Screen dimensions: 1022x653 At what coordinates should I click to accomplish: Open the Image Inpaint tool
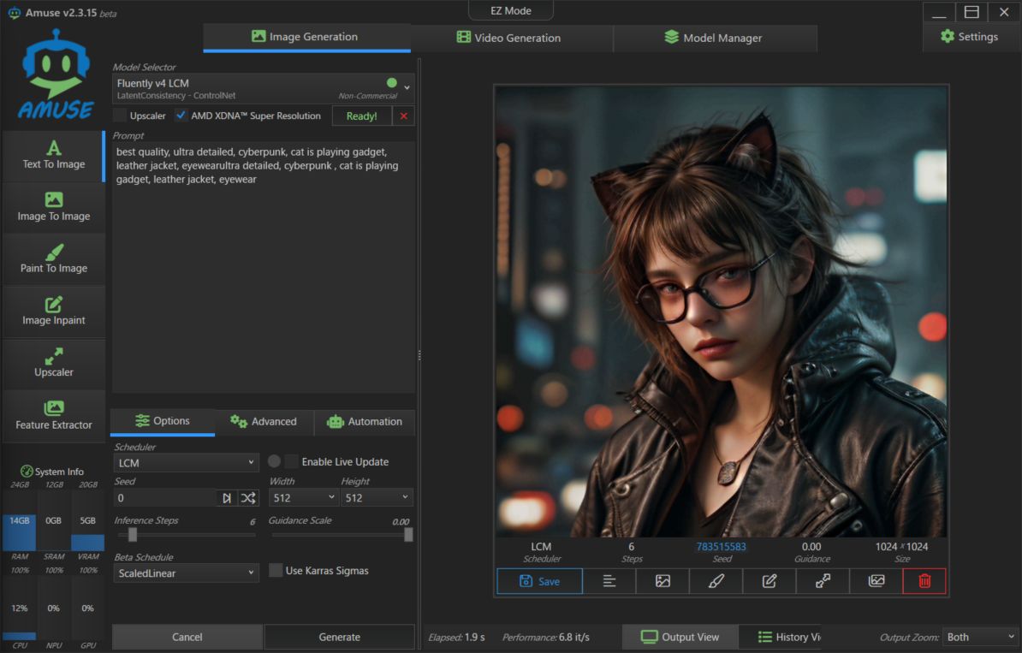tap(53, 312)
